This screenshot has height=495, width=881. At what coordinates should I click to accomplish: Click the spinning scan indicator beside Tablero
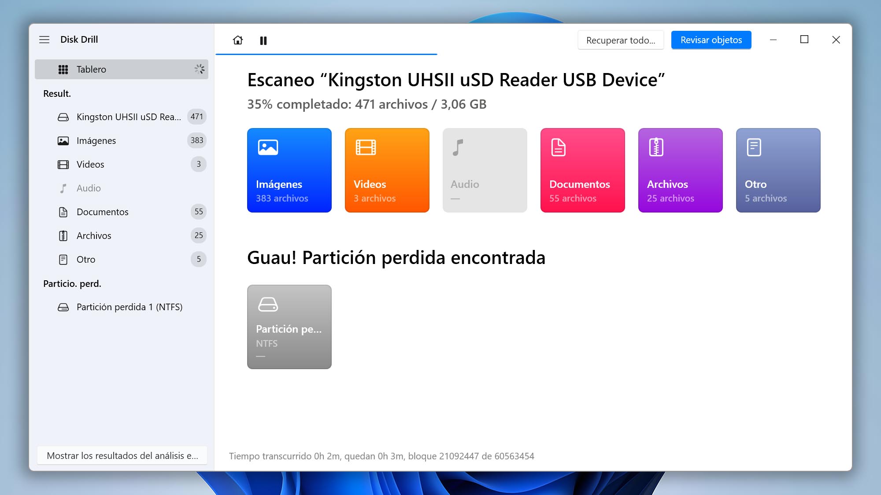click(200, 69)
